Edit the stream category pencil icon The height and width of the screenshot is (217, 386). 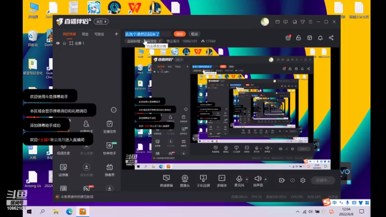pyautogui.click(x=160, y=41)
